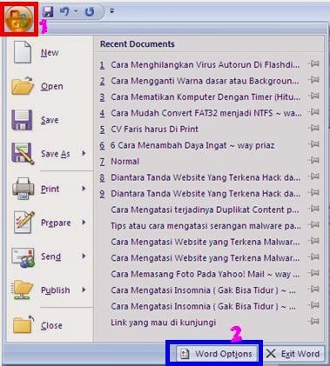This screenshot has width=330, height=366.
Task: Click the Word Options button
Action: pyautogui.click(x=216, y=354)
